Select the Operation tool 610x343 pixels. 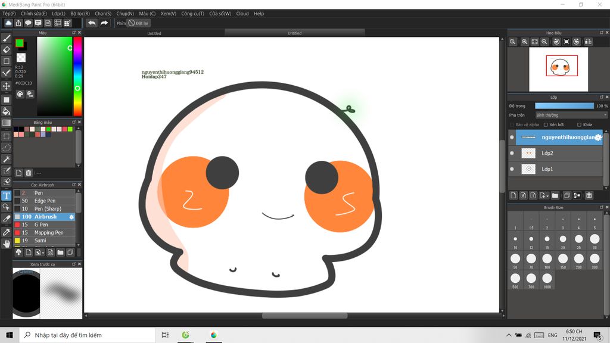[7, 207]
